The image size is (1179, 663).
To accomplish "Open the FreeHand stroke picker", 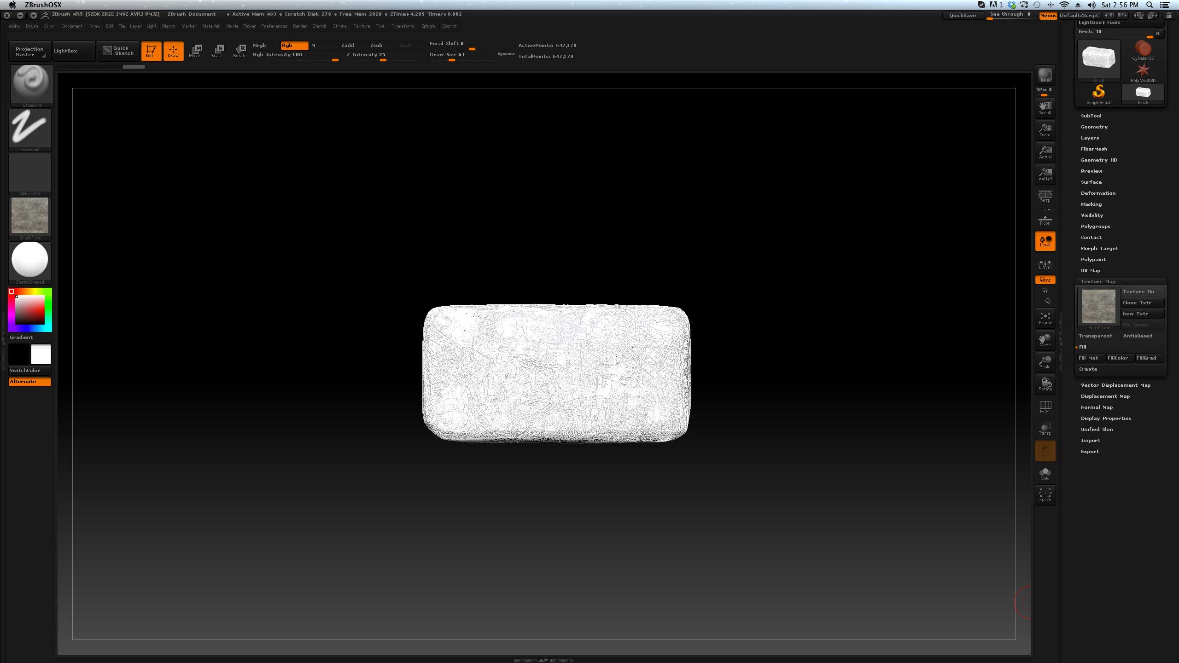I will pyautogui.click(x=30, y=130).
